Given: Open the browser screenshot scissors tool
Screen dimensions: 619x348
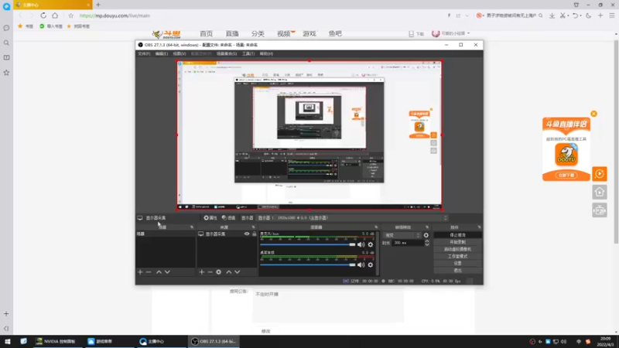Looking at the screenshot, I should [x=563, y=15].
